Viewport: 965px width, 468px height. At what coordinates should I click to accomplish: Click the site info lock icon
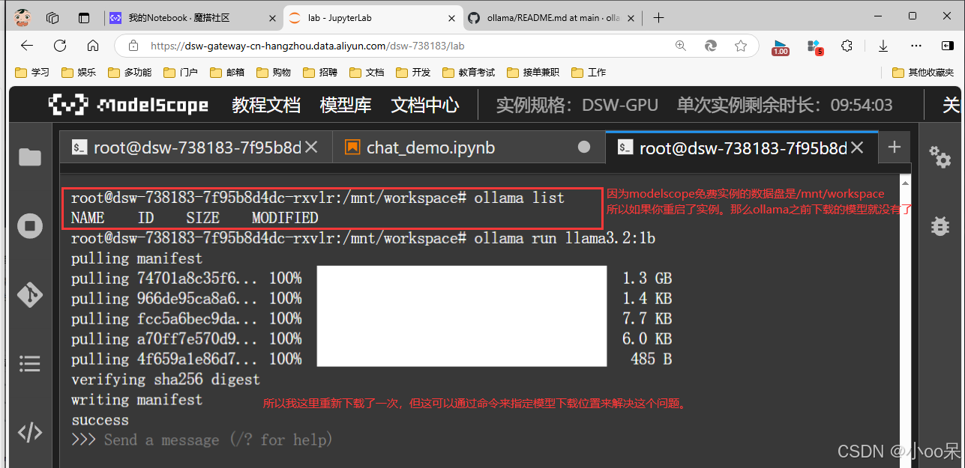tap(133, 46)
